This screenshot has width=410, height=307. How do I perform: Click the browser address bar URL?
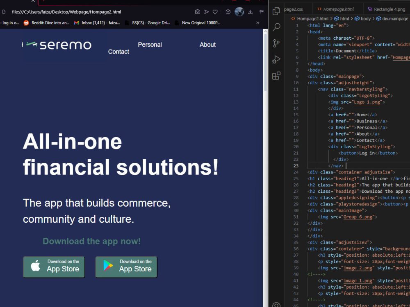[x=66, y=12]
